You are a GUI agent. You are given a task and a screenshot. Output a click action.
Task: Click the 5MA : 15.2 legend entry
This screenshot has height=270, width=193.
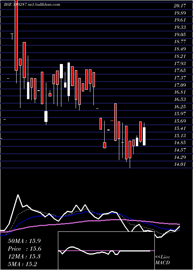[22, 264]
